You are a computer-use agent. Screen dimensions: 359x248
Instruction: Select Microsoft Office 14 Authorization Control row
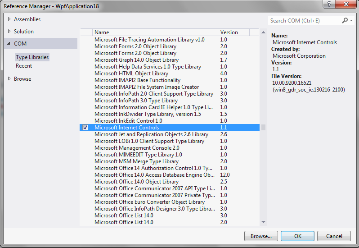[x=170, y=168]
